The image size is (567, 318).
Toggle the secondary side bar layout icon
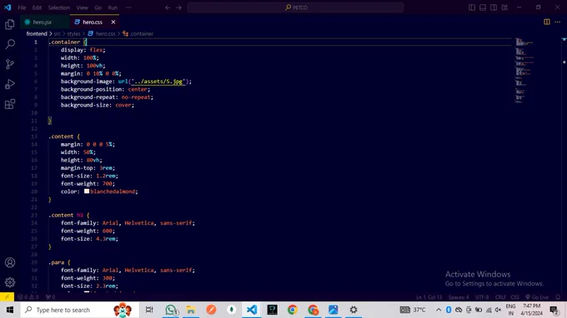pos(494,7)
